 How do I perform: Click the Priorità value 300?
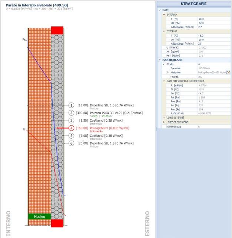click(214, 77)
